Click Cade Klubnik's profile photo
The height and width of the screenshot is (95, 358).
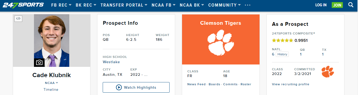pos(51,41)
